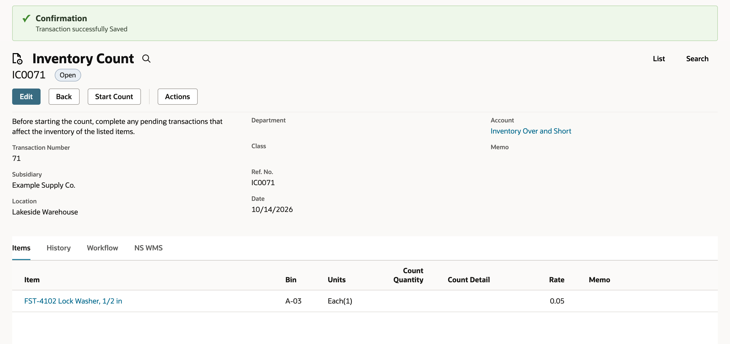Click the A-03 bin cell
The width and height of the screenshot is (730, 344).
293,301
